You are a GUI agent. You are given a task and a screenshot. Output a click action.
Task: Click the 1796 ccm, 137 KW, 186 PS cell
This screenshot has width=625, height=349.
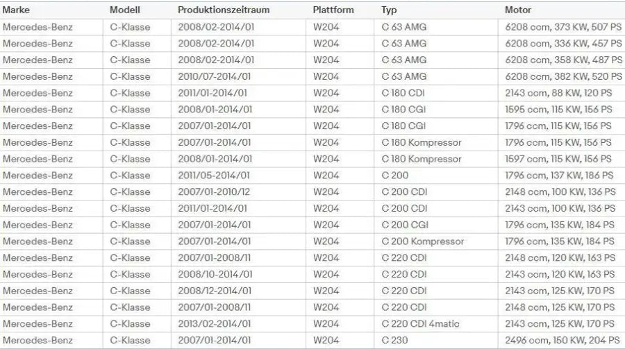[560, 176]
